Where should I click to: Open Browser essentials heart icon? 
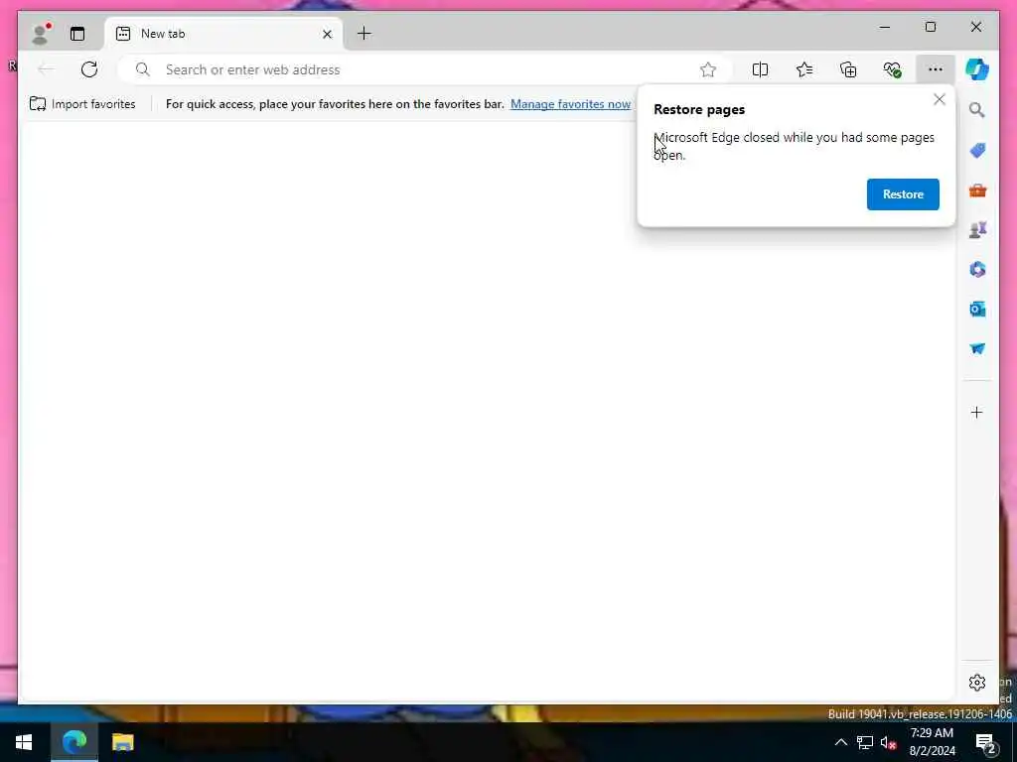(893, 69)
